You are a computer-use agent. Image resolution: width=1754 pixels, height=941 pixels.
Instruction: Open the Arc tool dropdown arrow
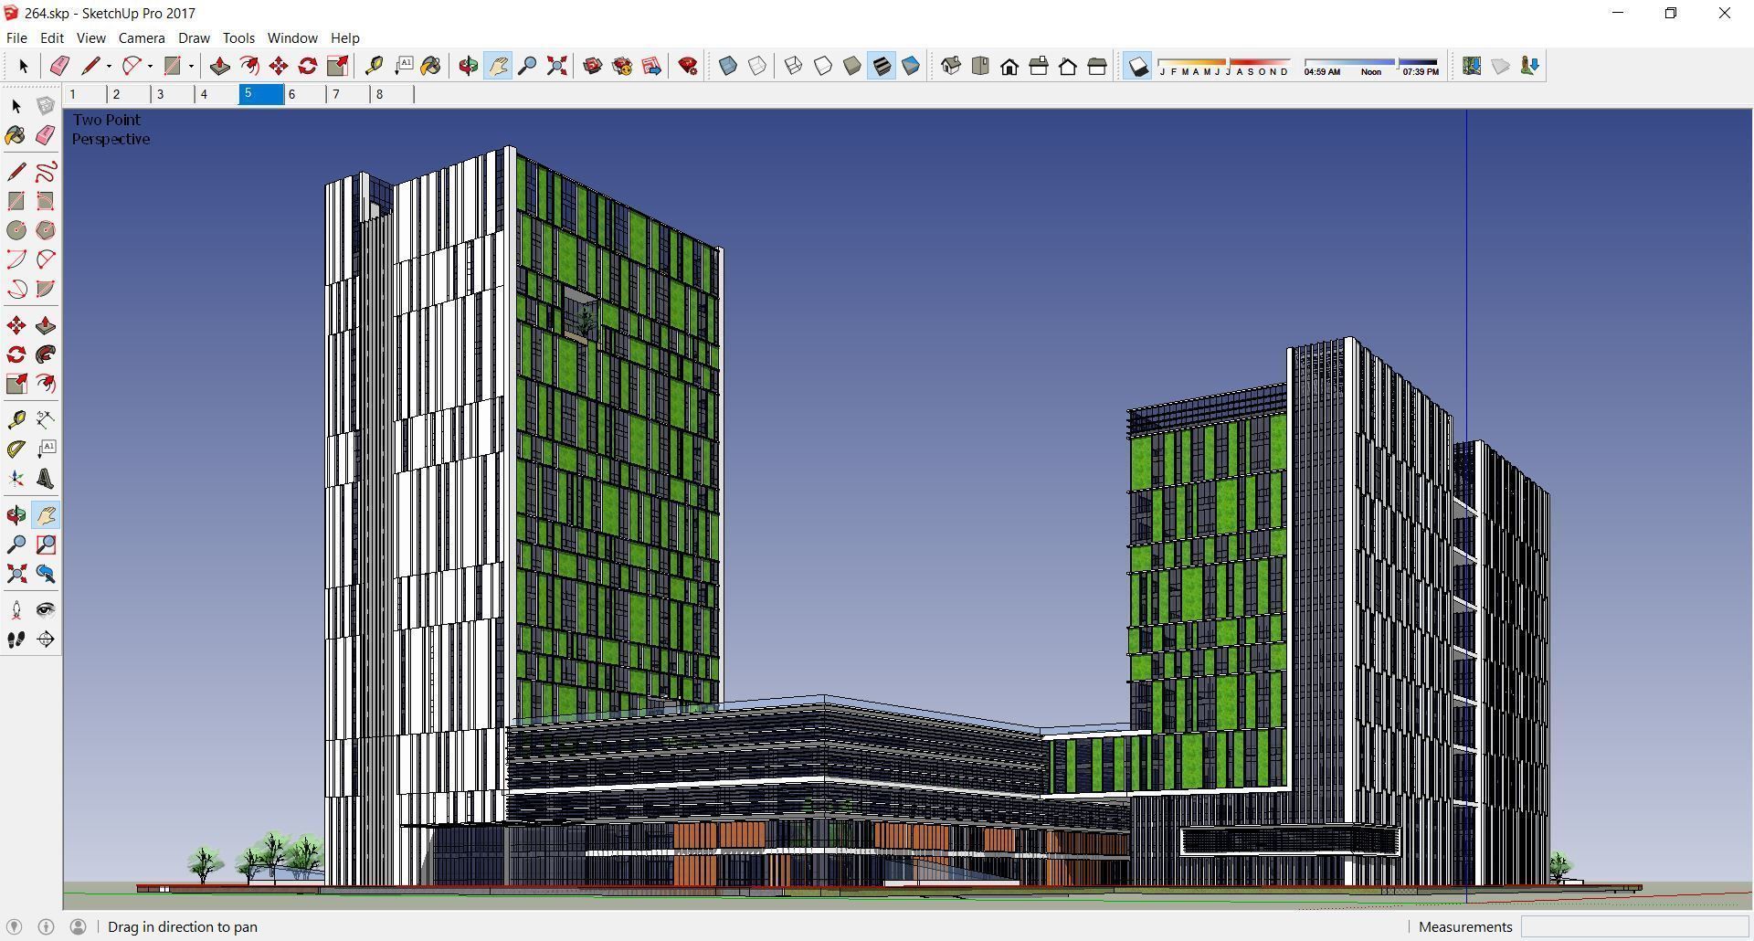click(150, 65)
